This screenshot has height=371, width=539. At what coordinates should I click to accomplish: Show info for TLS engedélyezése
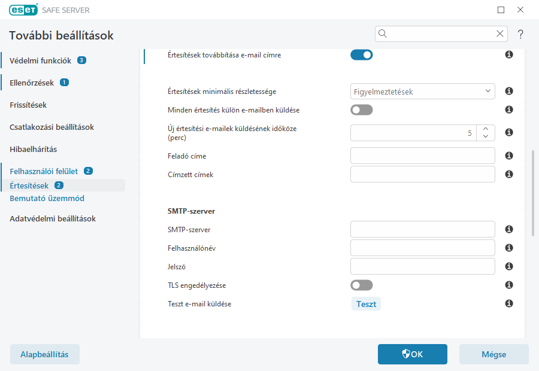pos(509,285)
